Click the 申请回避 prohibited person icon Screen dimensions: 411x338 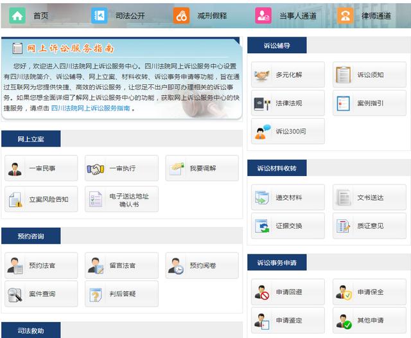[x=262, y=292]
